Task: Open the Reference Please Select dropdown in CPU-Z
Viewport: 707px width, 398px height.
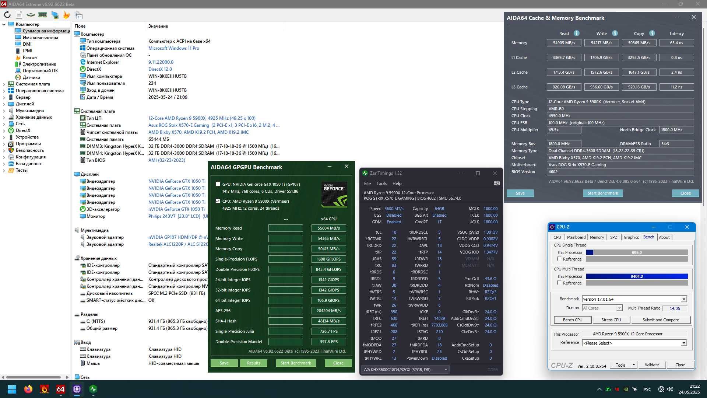Action: coord(684,343)
